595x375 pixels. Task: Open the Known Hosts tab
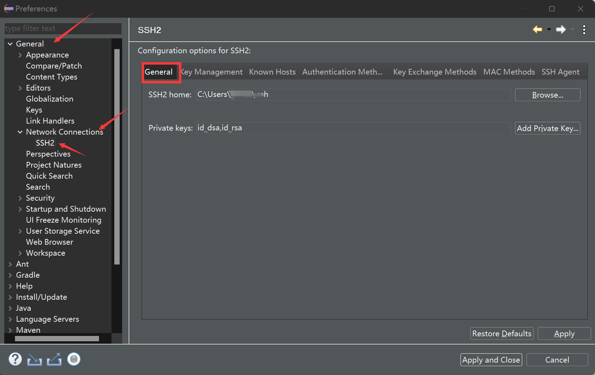click(272, 72)
